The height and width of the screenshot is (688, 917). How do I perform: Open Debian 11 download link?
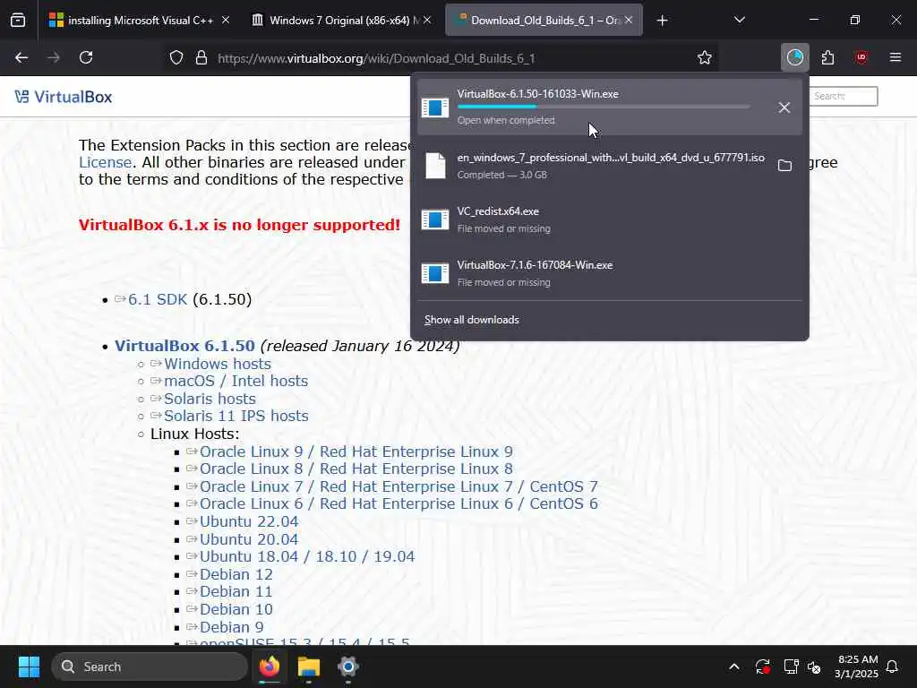pyautogui.click(x=236, y=591)
